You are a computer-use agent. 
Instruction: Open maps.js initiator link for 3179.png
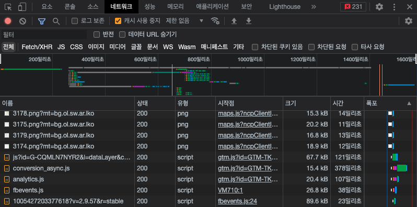pyautogui.click(x=248, y=135)
